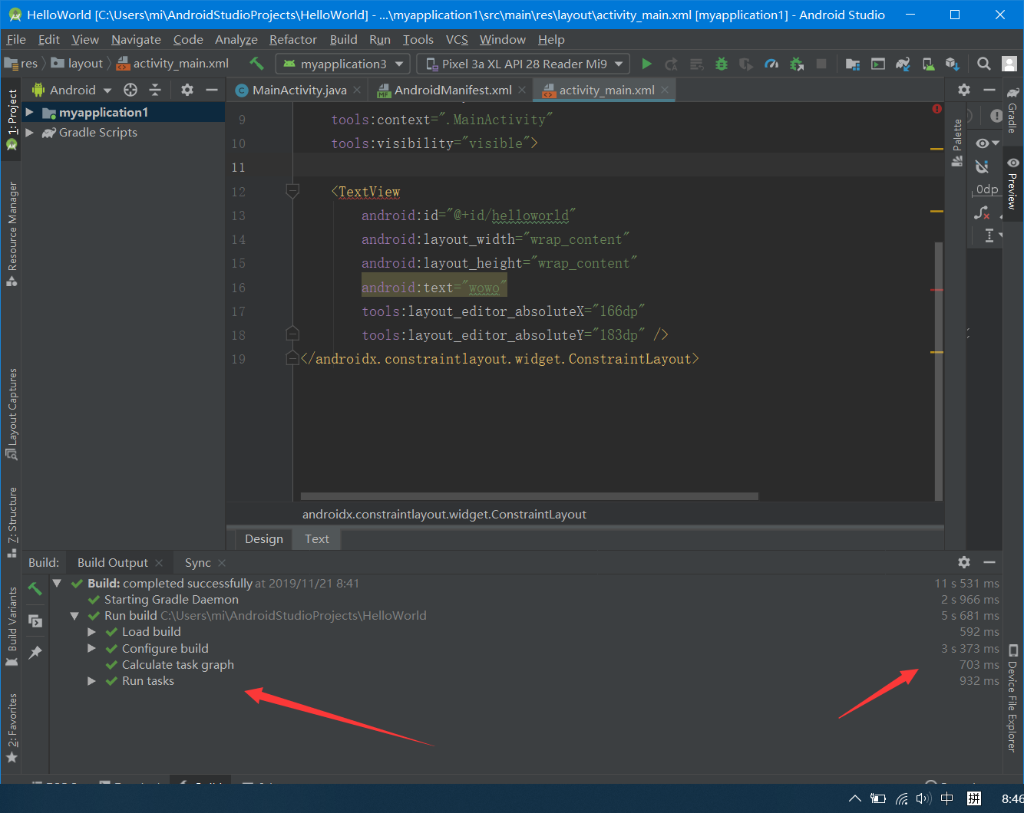
Task: Open Pixel 3a XL device dropdown
Action: 524,64
